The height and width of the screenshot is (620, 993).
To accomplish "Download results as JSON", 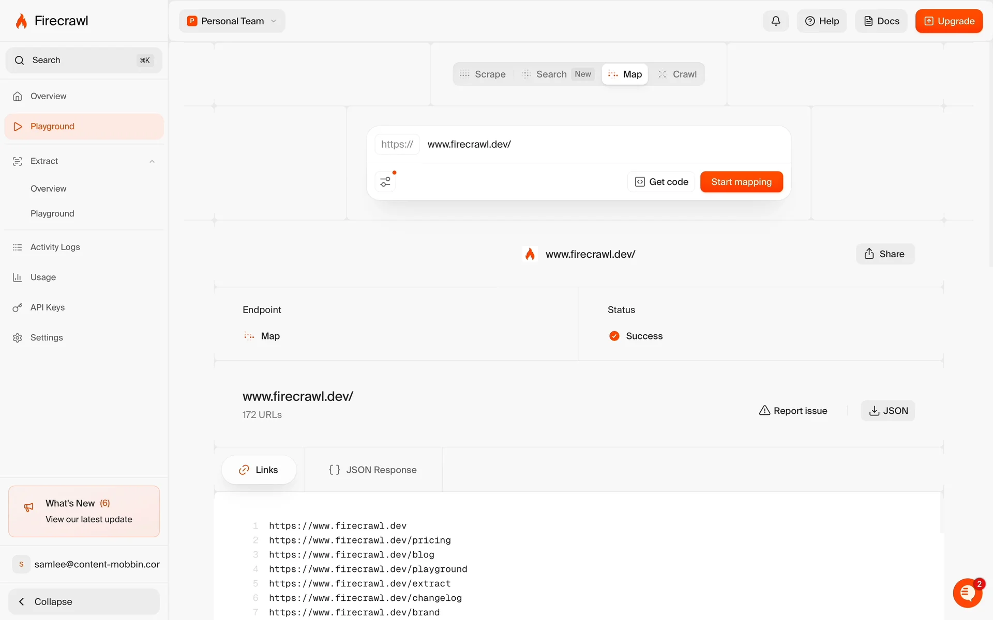I will 887,411.
